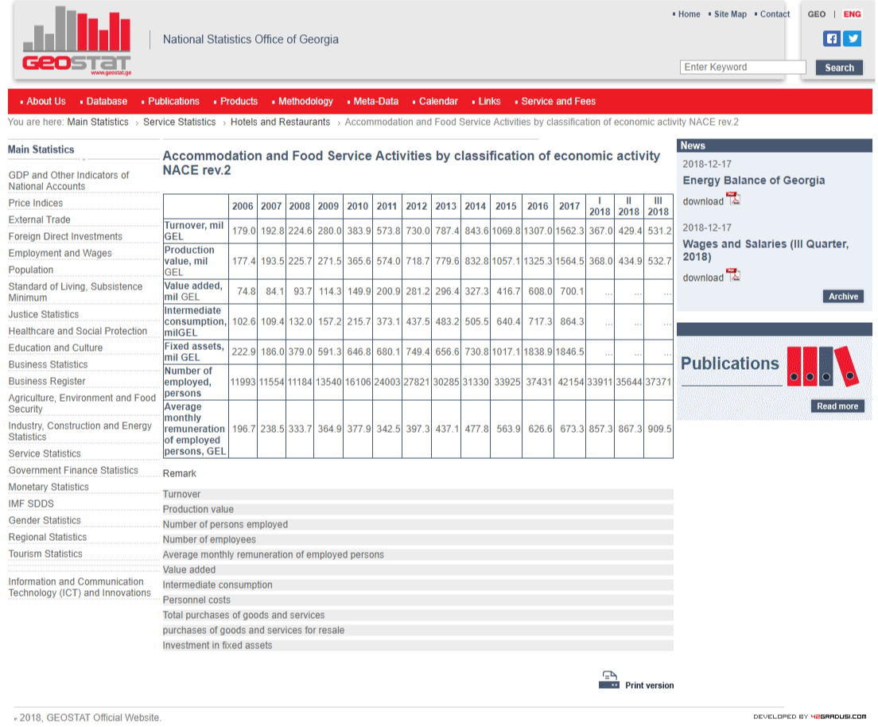This screenshot has width=878, height=727.
Task: Open the news Archive button
Action: [x=843, y=297]
